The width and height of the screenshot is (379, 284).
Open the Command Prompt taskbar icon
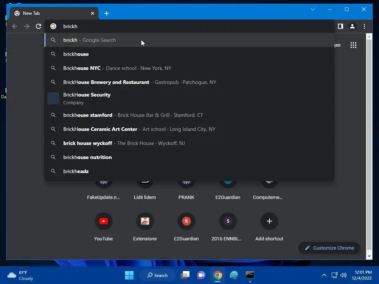(250, 275)
